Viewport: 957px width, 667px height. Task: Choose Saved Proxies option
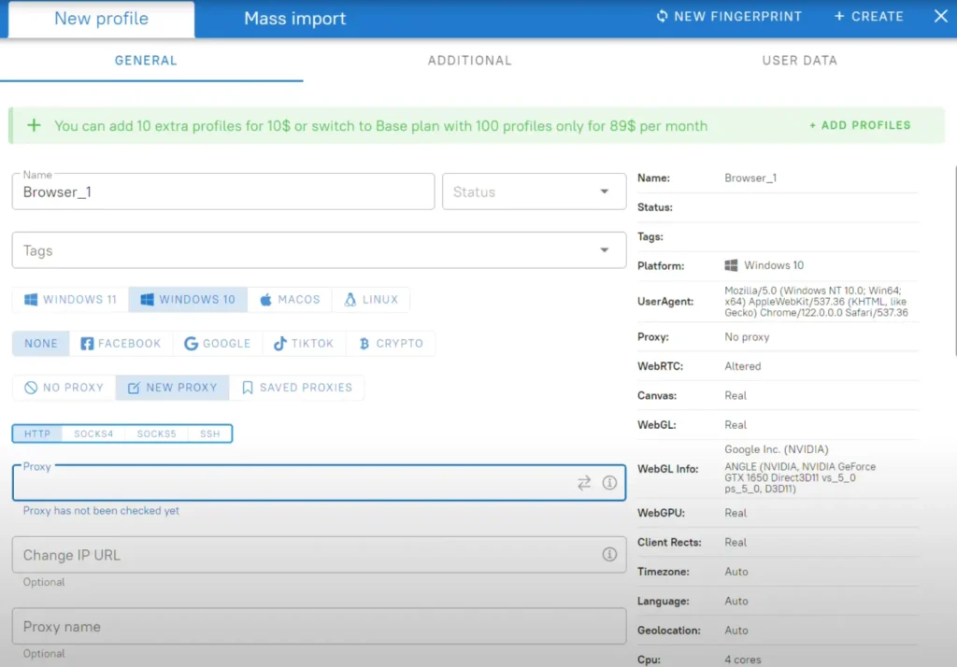pyautogui.click(x=297, y=388)
